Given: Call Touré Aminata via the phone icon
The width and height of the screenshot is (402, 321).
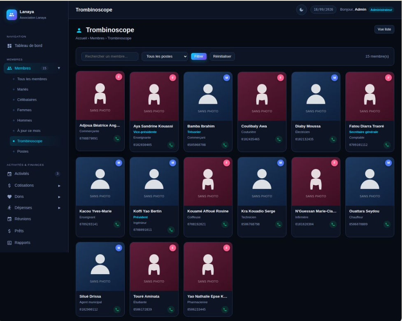Looking at the screenshot, I should 171,309.
